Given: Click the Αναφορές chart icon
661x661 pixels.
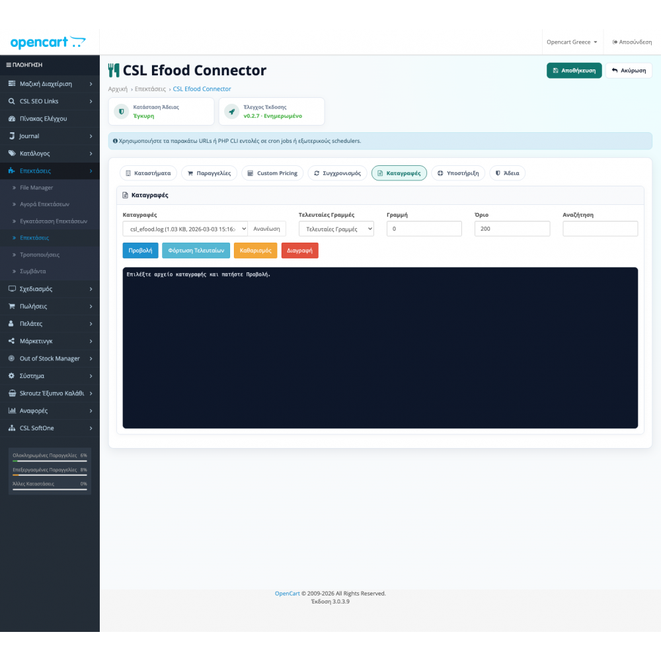Looking at the screenshot, I should [x=12, y=410].
